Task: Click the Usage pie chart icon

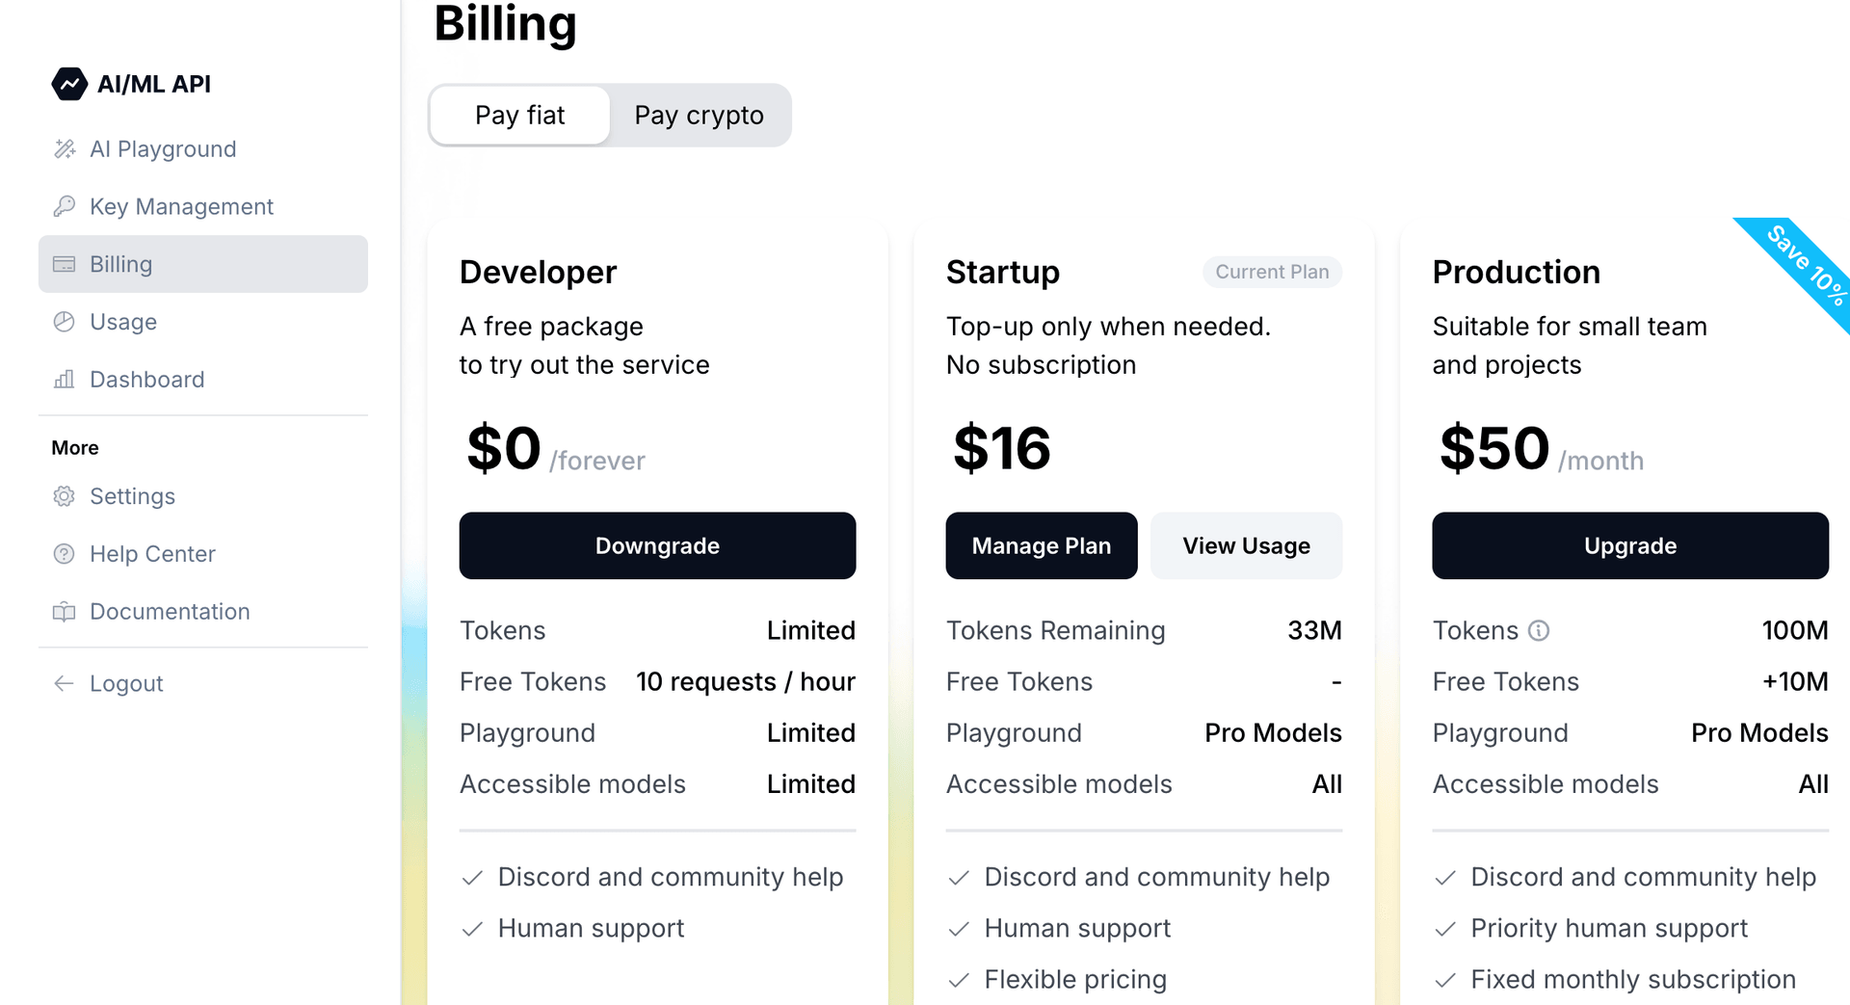Action: click(x=65, y=322)
